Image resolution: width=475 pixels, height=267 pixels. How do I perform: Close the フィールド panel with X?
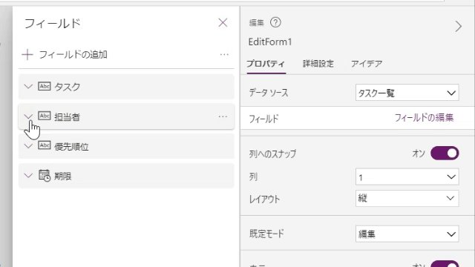(223, 23)
